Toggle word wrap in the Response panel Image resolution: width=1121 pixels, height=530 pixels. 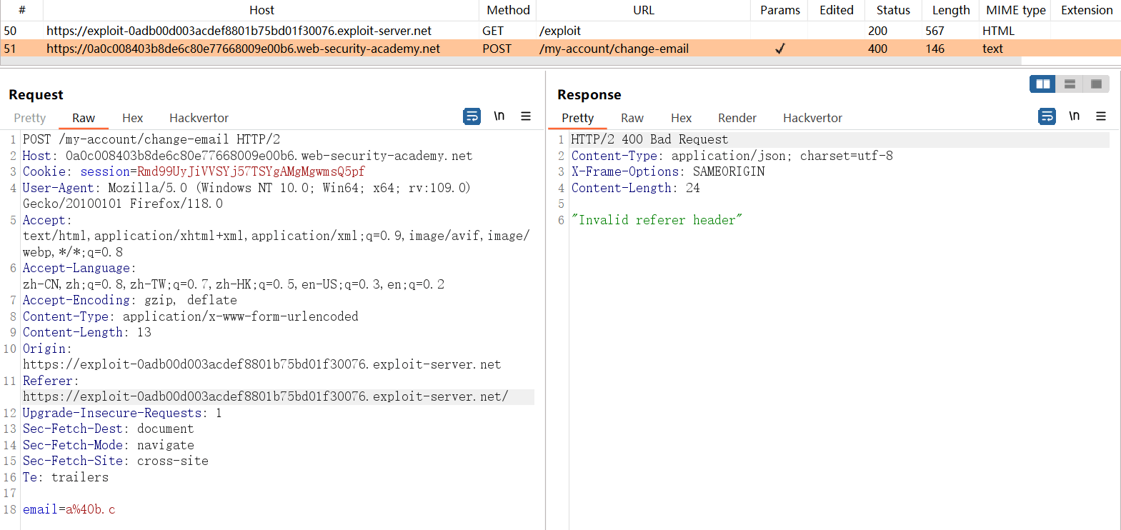point(1047,116)
